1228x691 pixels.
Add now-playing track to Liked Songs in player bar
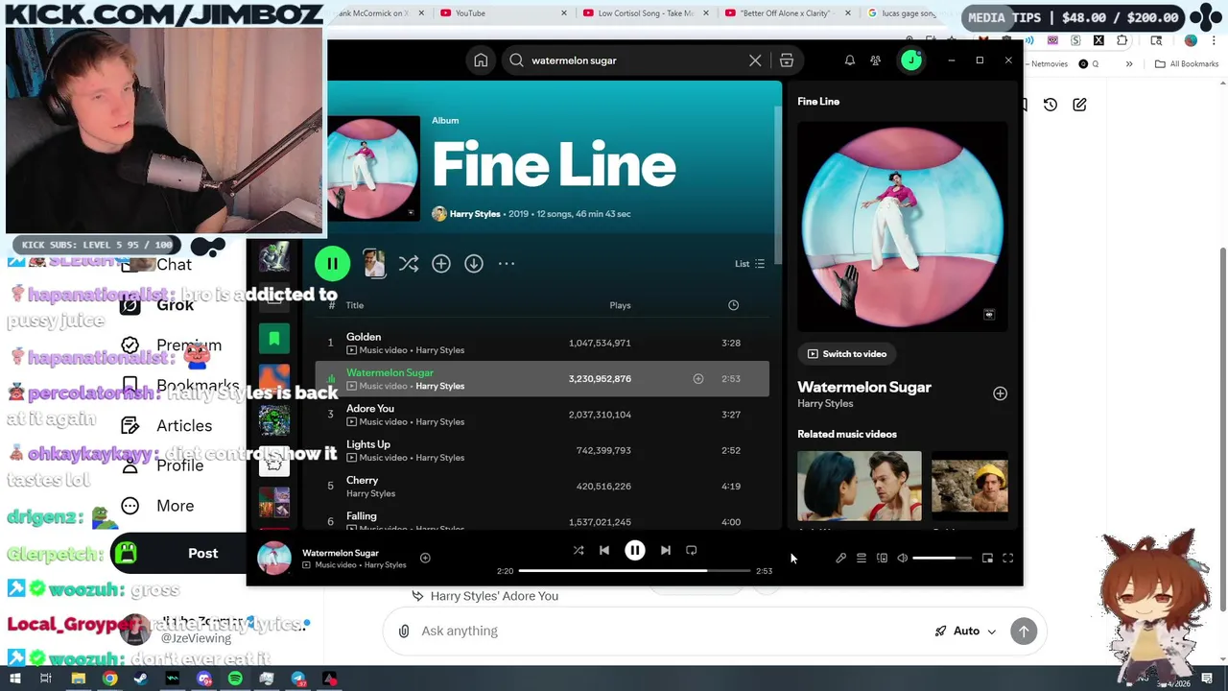[425, 559]
